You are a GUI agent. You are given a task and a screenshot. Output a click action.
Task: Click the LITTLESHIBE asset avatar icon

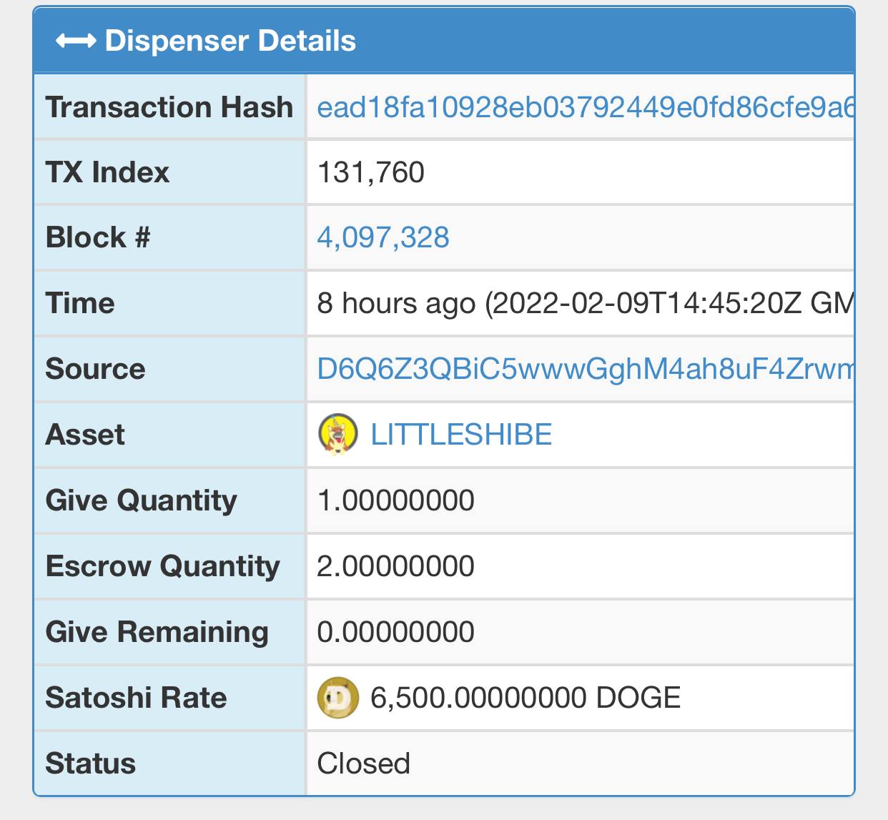click(337, 435)
